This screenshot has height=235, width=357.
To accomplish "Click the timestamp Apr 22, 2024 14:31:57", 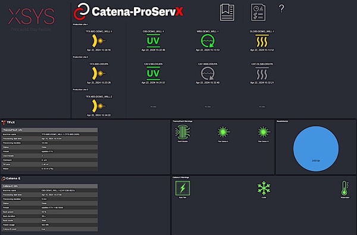I will [x=154, y=83].
